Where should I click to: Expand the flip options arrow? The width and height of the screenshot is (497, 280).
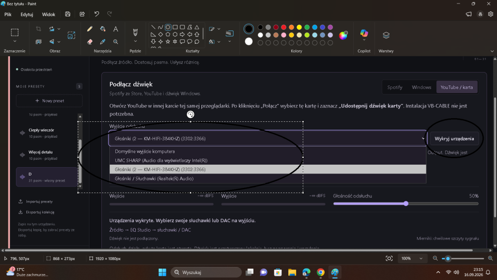59,42
